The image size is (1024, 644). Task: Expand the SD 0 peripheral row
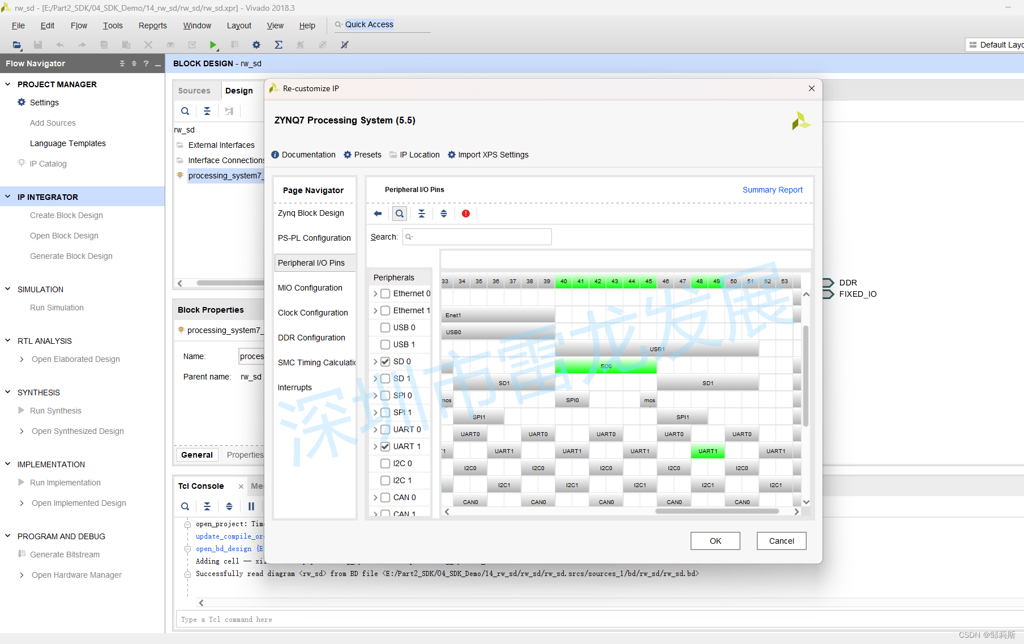[x=375, y=361]
